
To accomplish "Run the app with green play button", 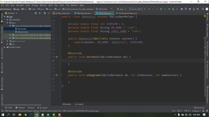I will [x=149, y=9].
